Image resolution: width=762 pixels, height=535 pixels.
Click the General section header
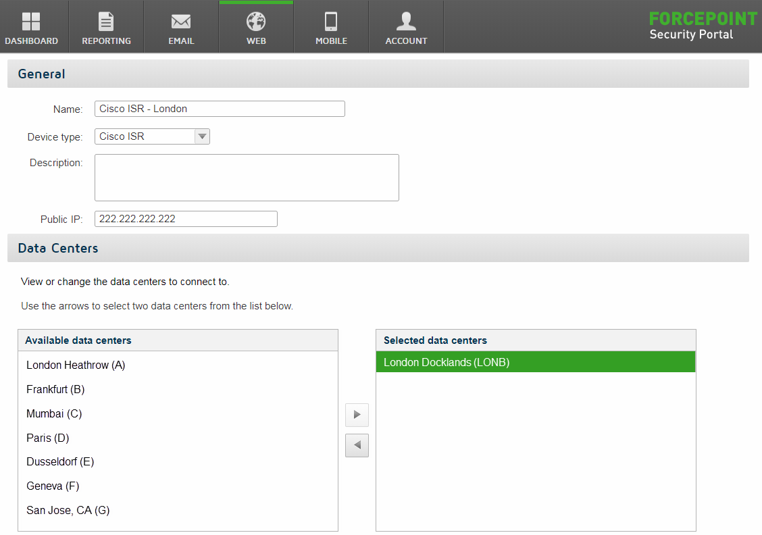pyautogui.click(x=378, y=74)
